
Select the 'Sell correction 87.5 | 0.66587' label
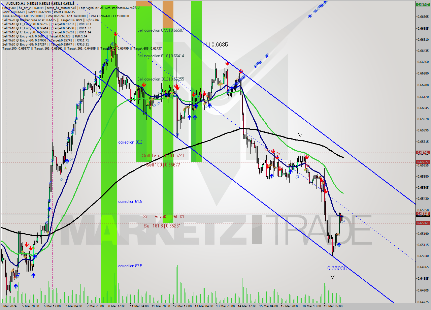pyautogui.click(x=161, y=30)
